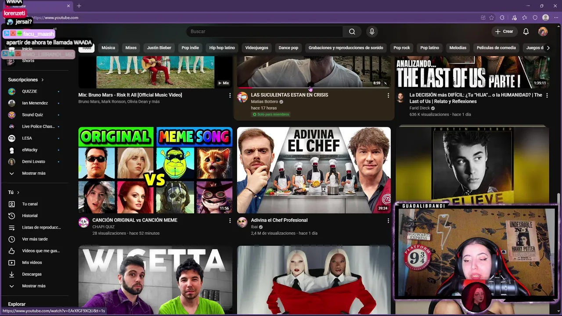The width and height of the screenshot is (562, 316).
Task: Show more category chips with right arrow
Action: point(548,48)
